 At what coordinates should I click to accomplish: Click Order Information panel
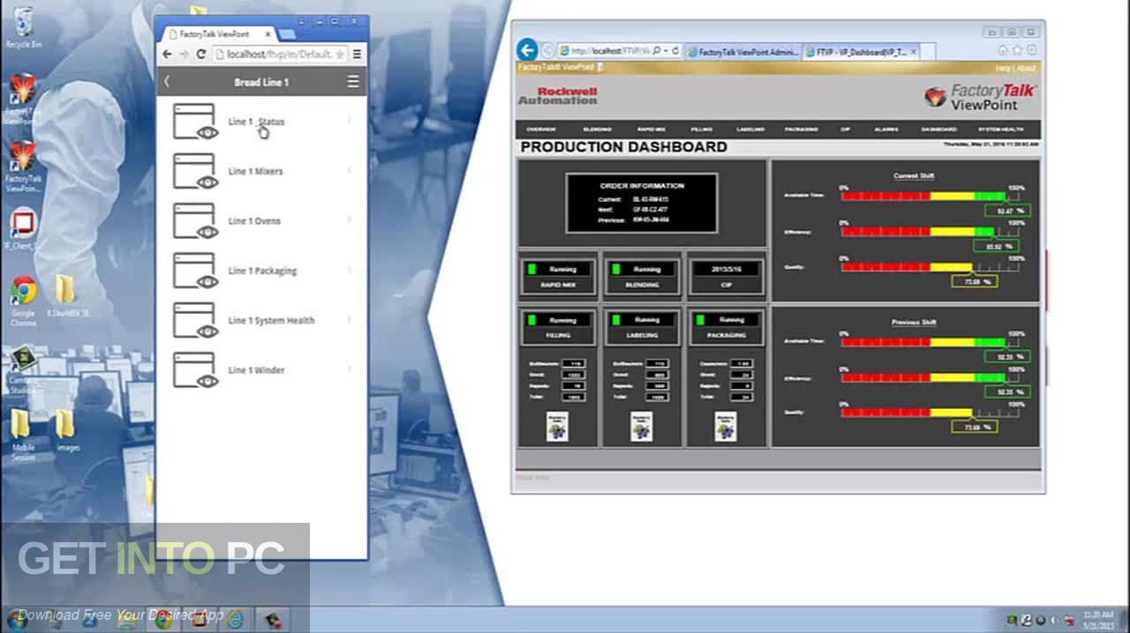click(x=642, y=204)
